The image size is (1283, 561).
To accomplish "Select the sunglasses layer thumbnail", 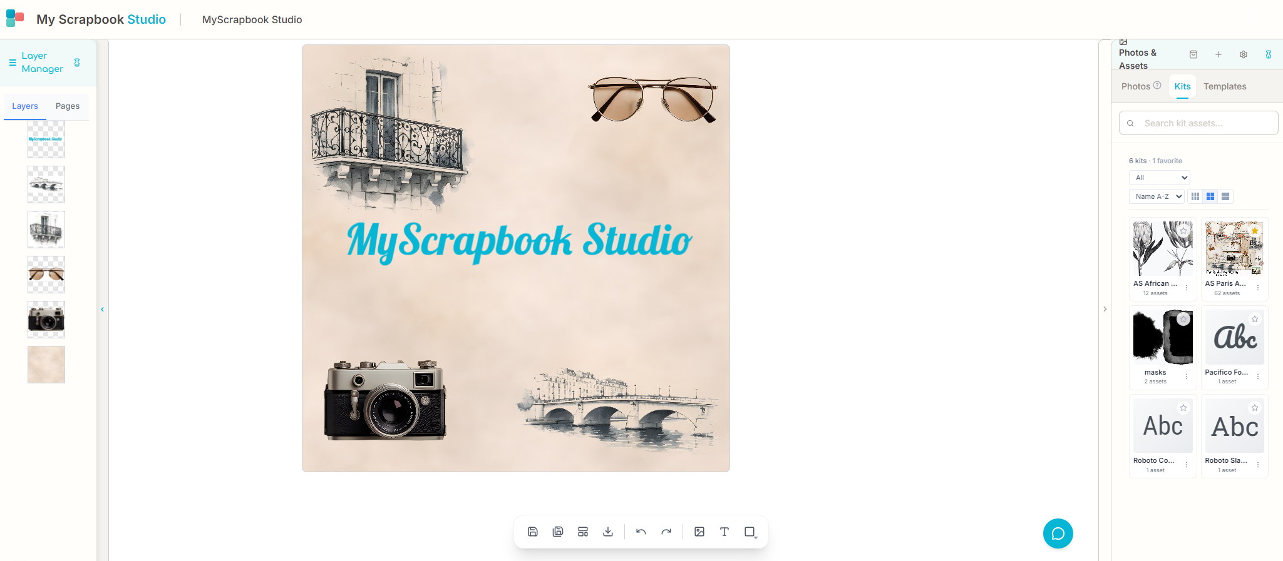I will pyautogui.click(x=46, y=275).
